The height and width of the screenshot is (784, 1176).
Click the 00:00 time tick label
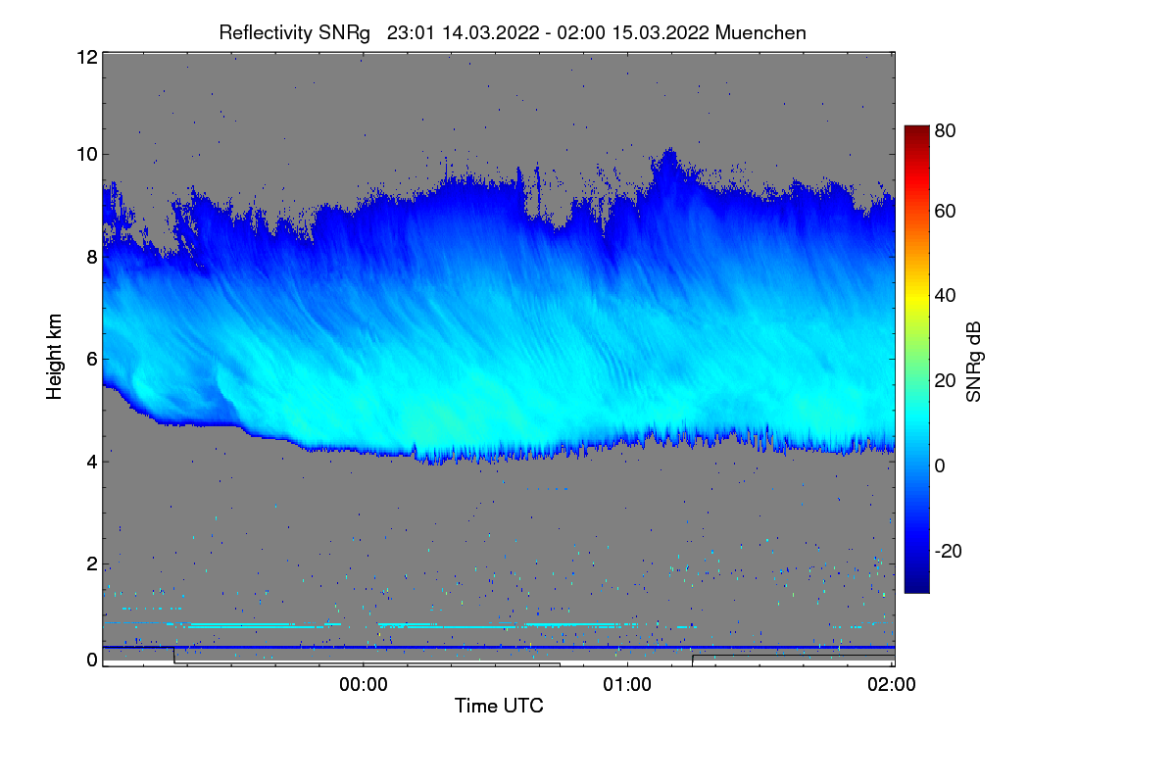364,685
